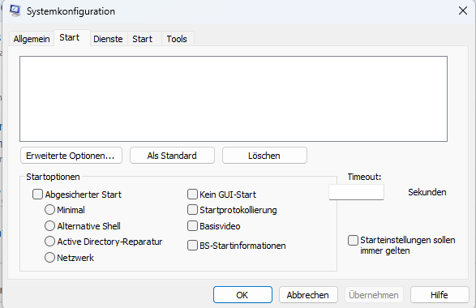476x308 pixels.
Task: Tick the Kein GUI-Start checkbox
Action: pos(192,195)
